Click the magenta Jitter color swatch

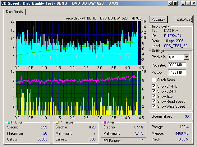pos(105,122)
